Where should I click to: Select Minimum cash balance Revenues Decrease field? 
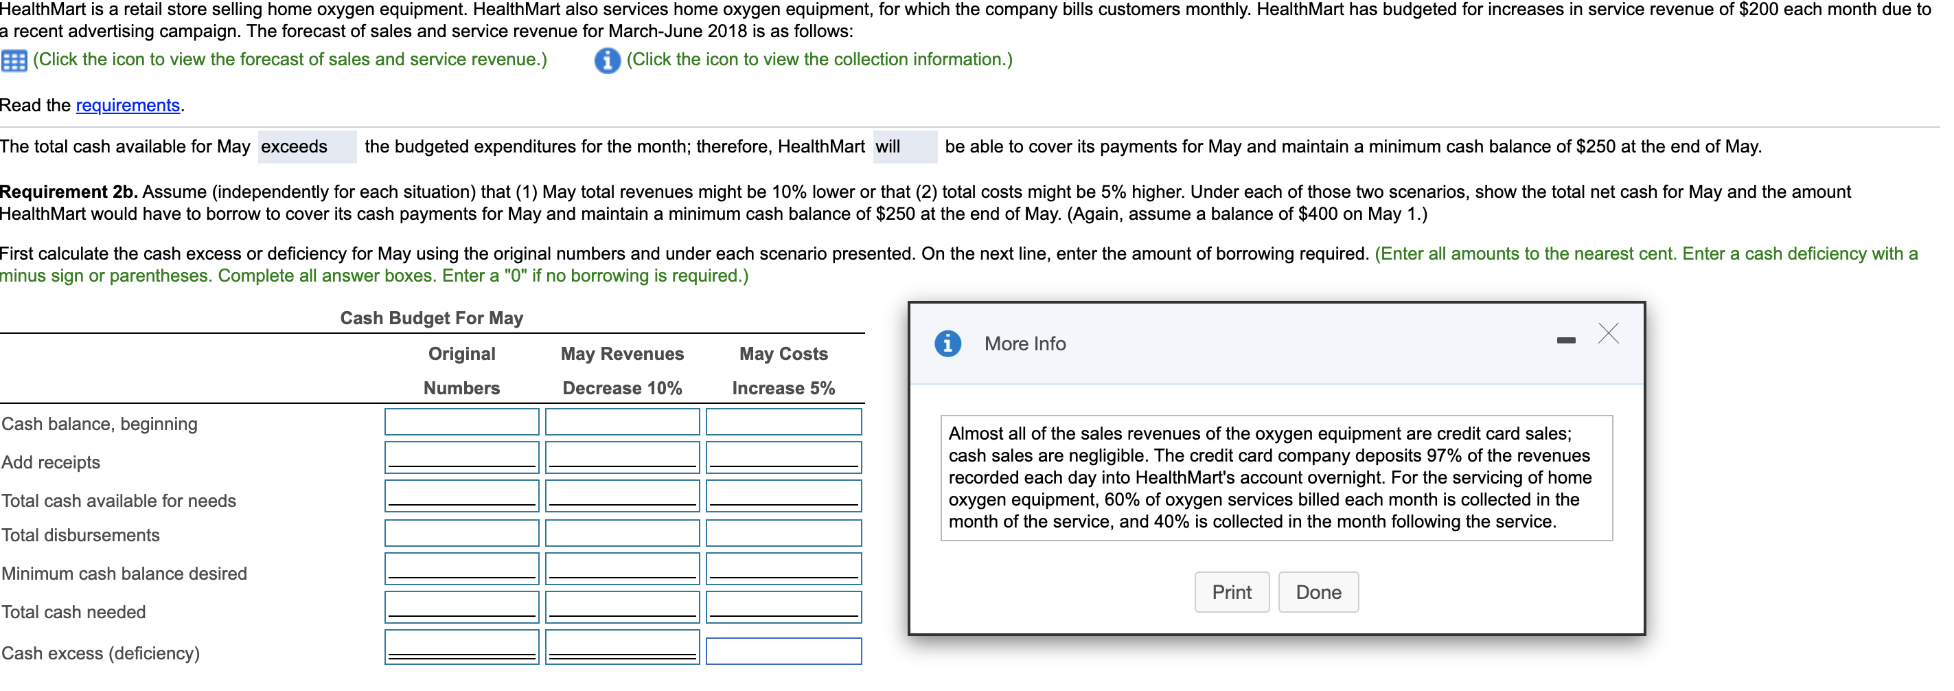tap(623, 569)
